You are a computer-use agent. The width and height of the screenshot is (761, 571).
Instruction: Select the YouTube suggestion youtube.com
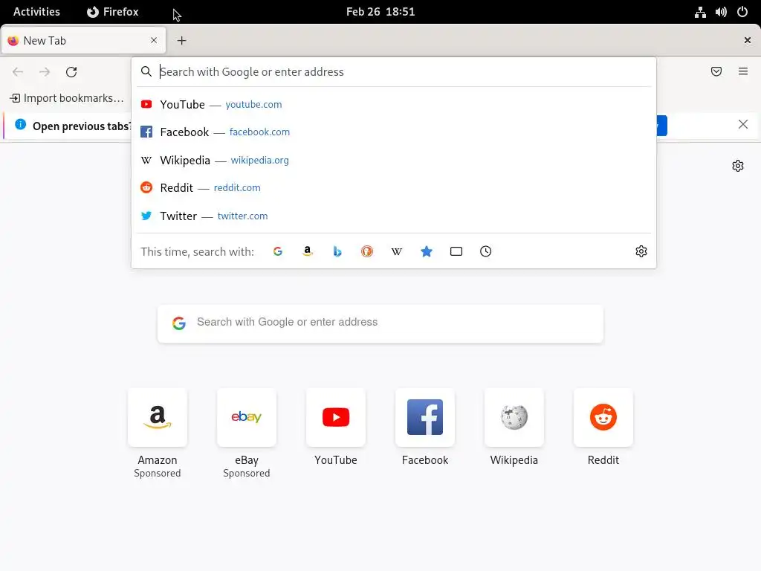(x=394, y=104)
